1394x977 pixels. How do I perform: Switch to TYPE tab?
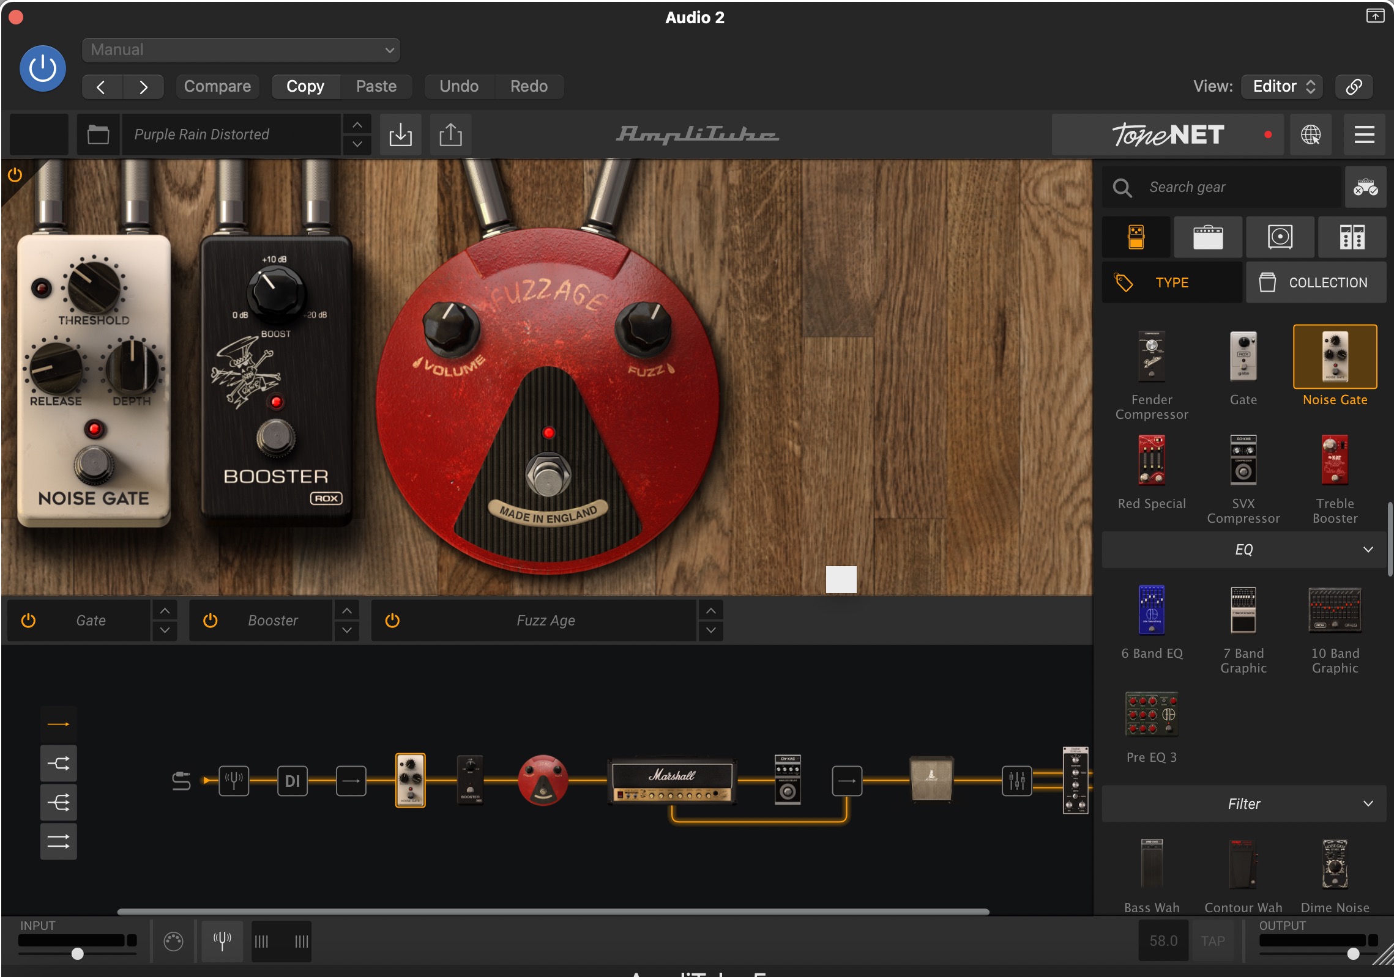(1172, 282)
